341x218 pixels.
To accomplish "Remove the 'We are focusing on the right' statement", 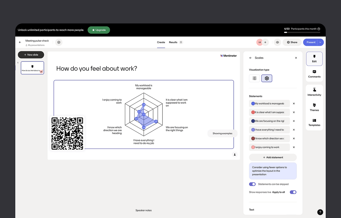I will (x=294, y=121).
